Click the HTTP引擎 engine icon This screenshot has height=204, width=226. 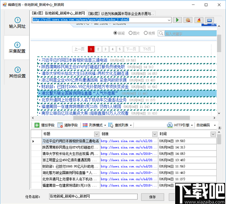(x=170, y=125)
